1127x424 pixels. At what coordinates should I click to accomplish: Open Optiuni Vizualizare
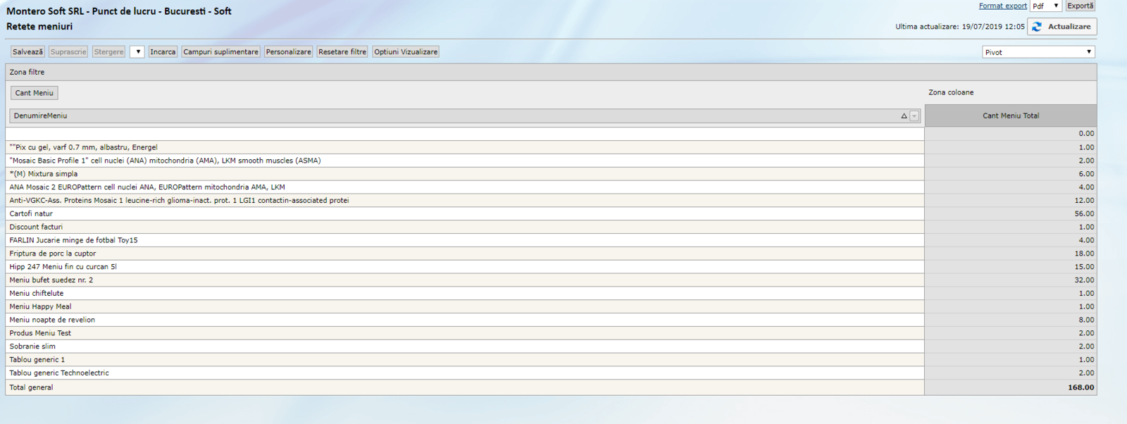coord(406,52)
